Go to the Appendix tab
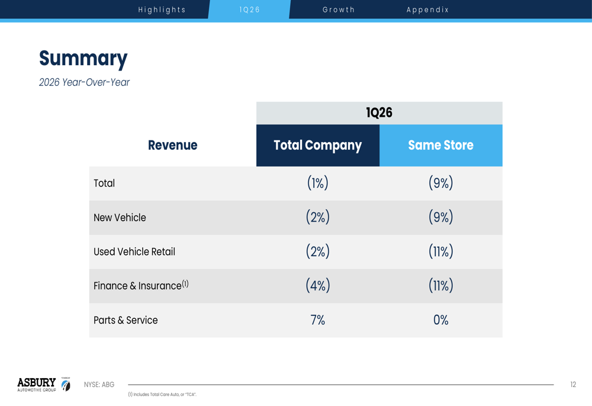592x406 pixels. point(427,10)
